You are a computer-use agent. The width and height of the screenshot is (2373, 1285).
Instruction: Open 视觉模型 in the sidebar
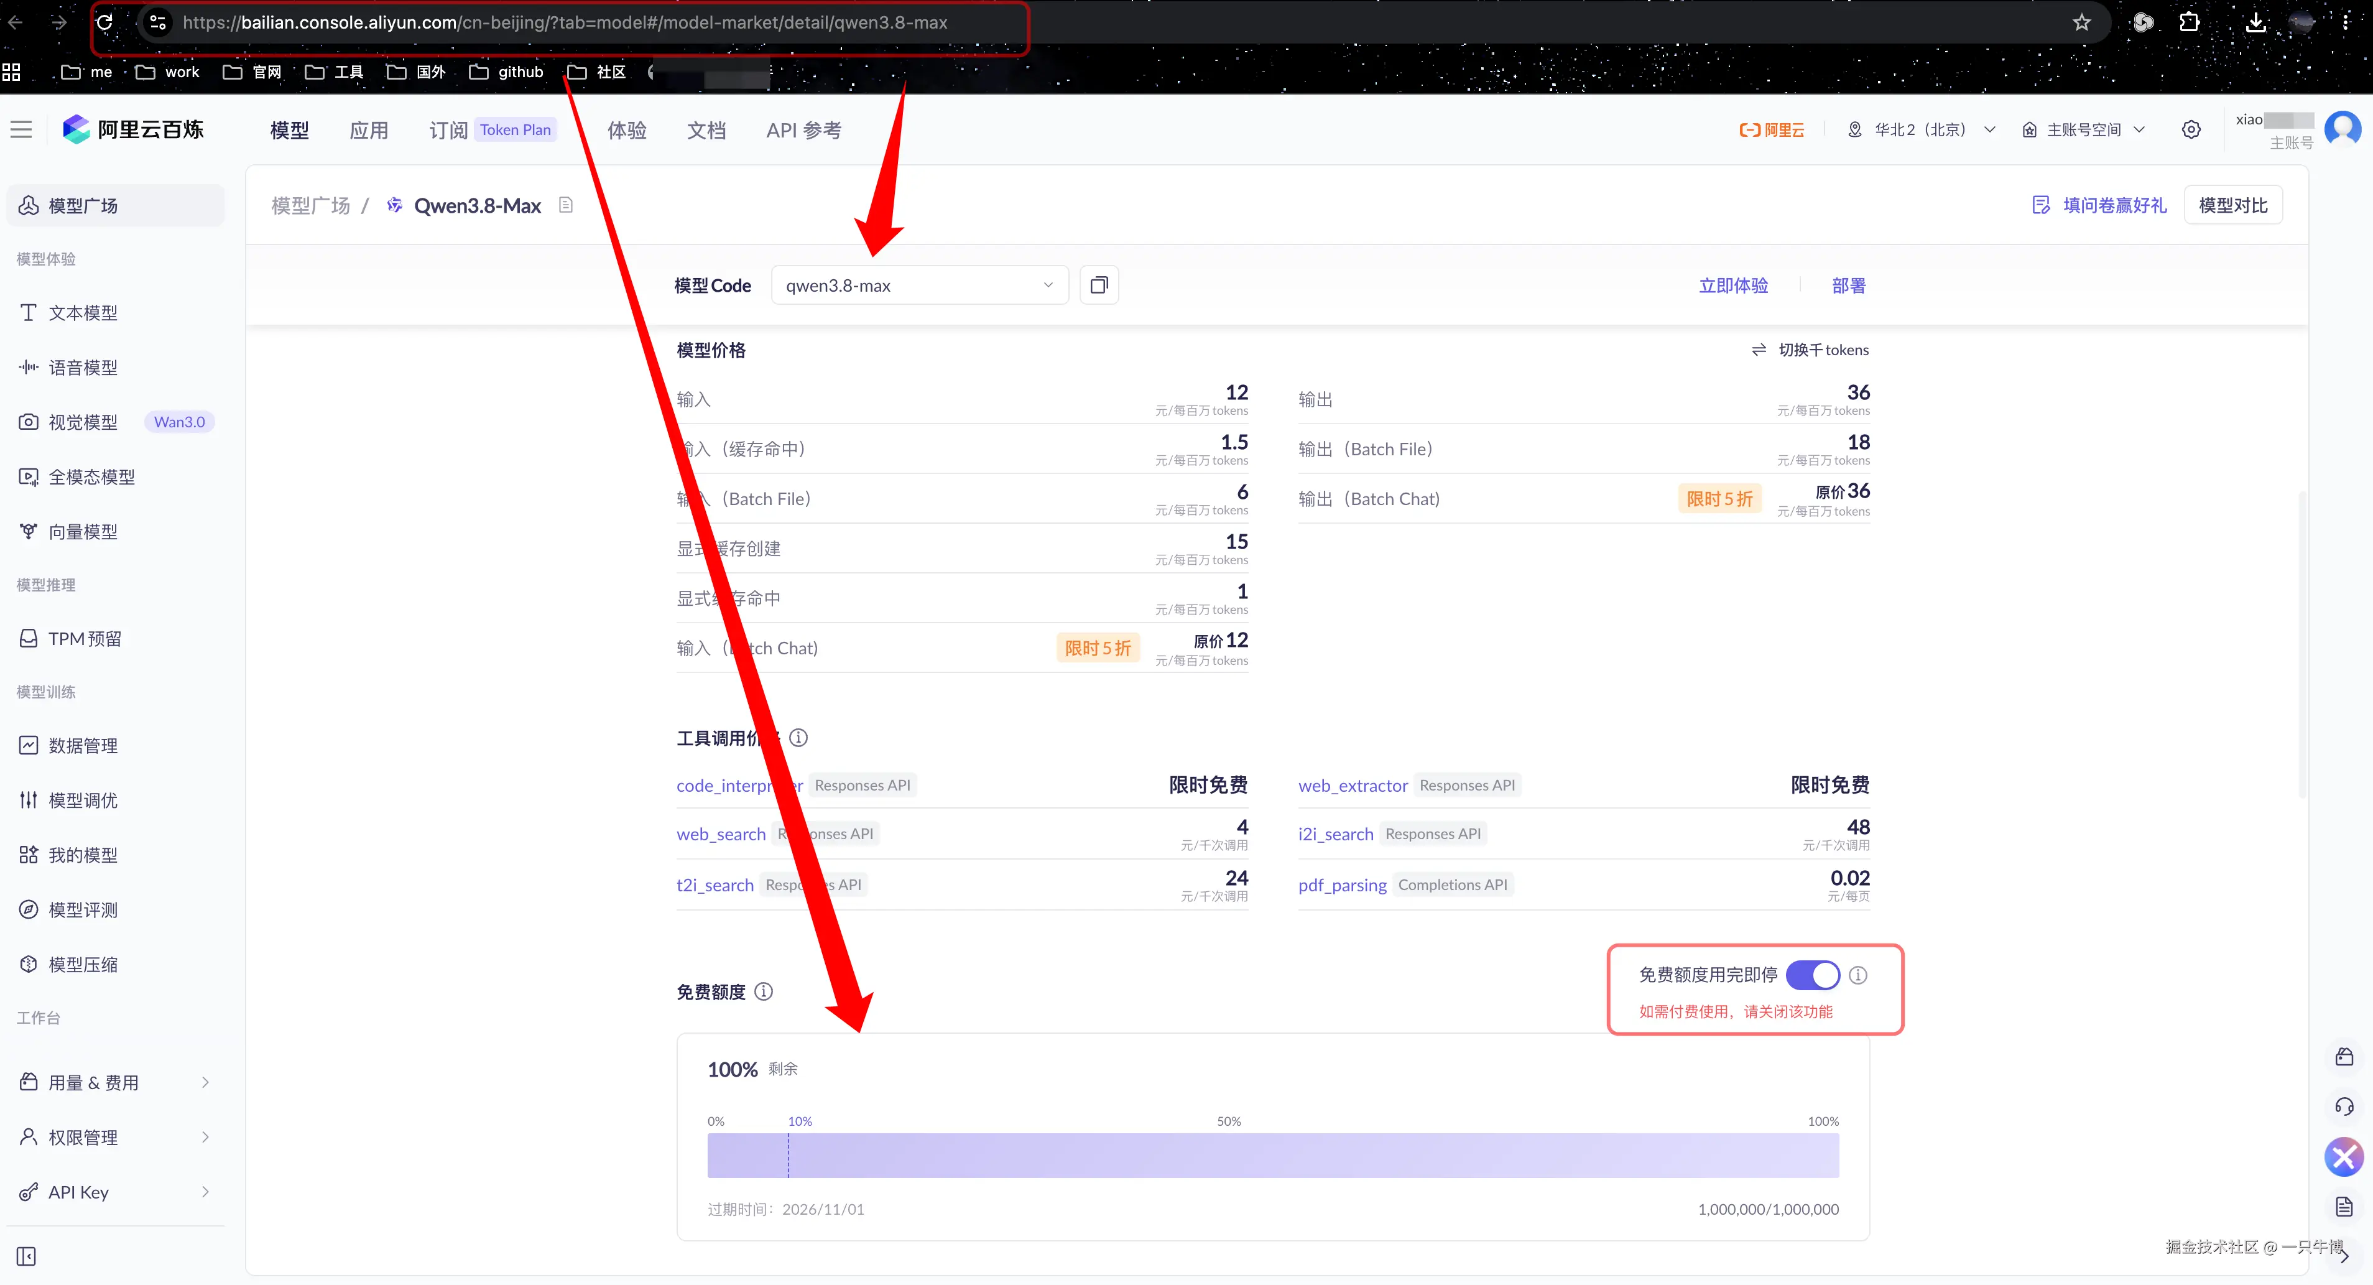click(x=115, y=422)
